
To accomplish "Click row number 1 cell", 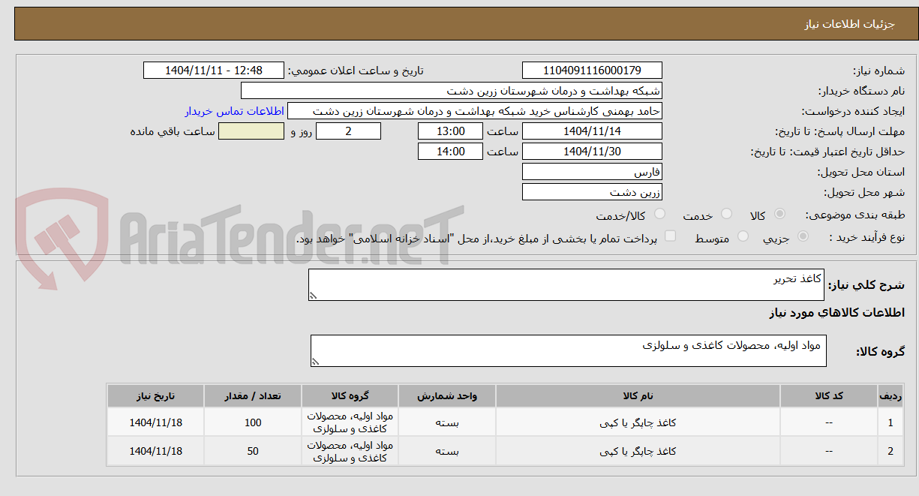I will [x=890, y=422].
